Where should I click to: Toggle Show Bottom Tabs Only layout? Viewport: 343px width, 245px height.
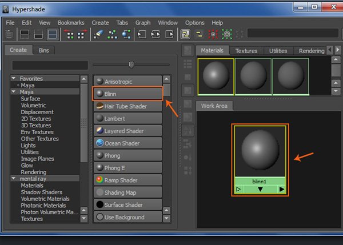point(38,34)
